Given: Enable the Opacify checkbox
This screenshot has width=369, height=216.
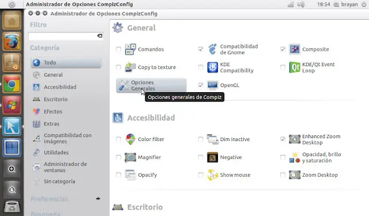Looking at the screenshot, I should (118, 175).
